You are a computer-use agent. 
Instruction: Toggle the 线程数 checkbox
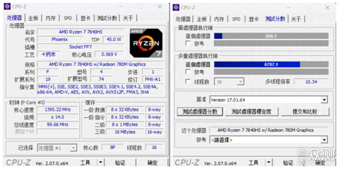point(188,82)
